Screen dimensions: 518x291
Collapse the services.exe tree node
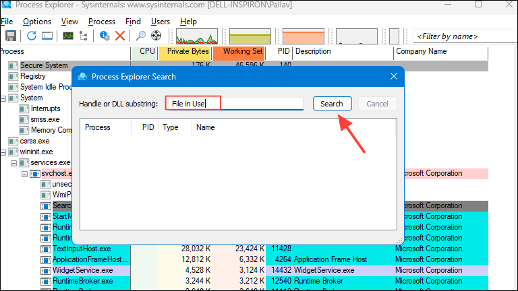14,162
